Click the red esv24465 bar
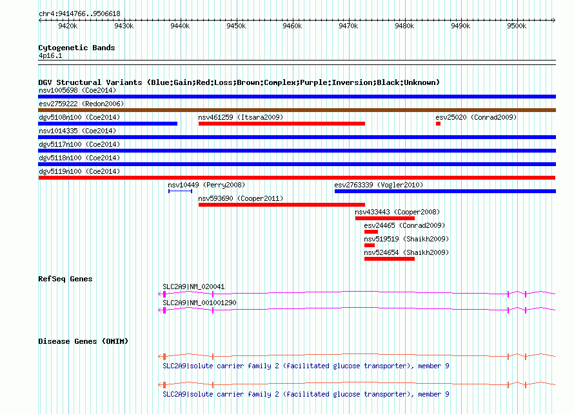This screenshot has height=414, width=574. click(x=371, y=232)
